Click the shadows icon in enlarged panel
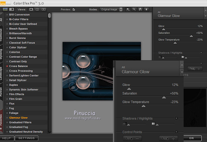Image resolution: width=207 pixels, height=142 pixels. pyautogui.click(x=125, y=123)
